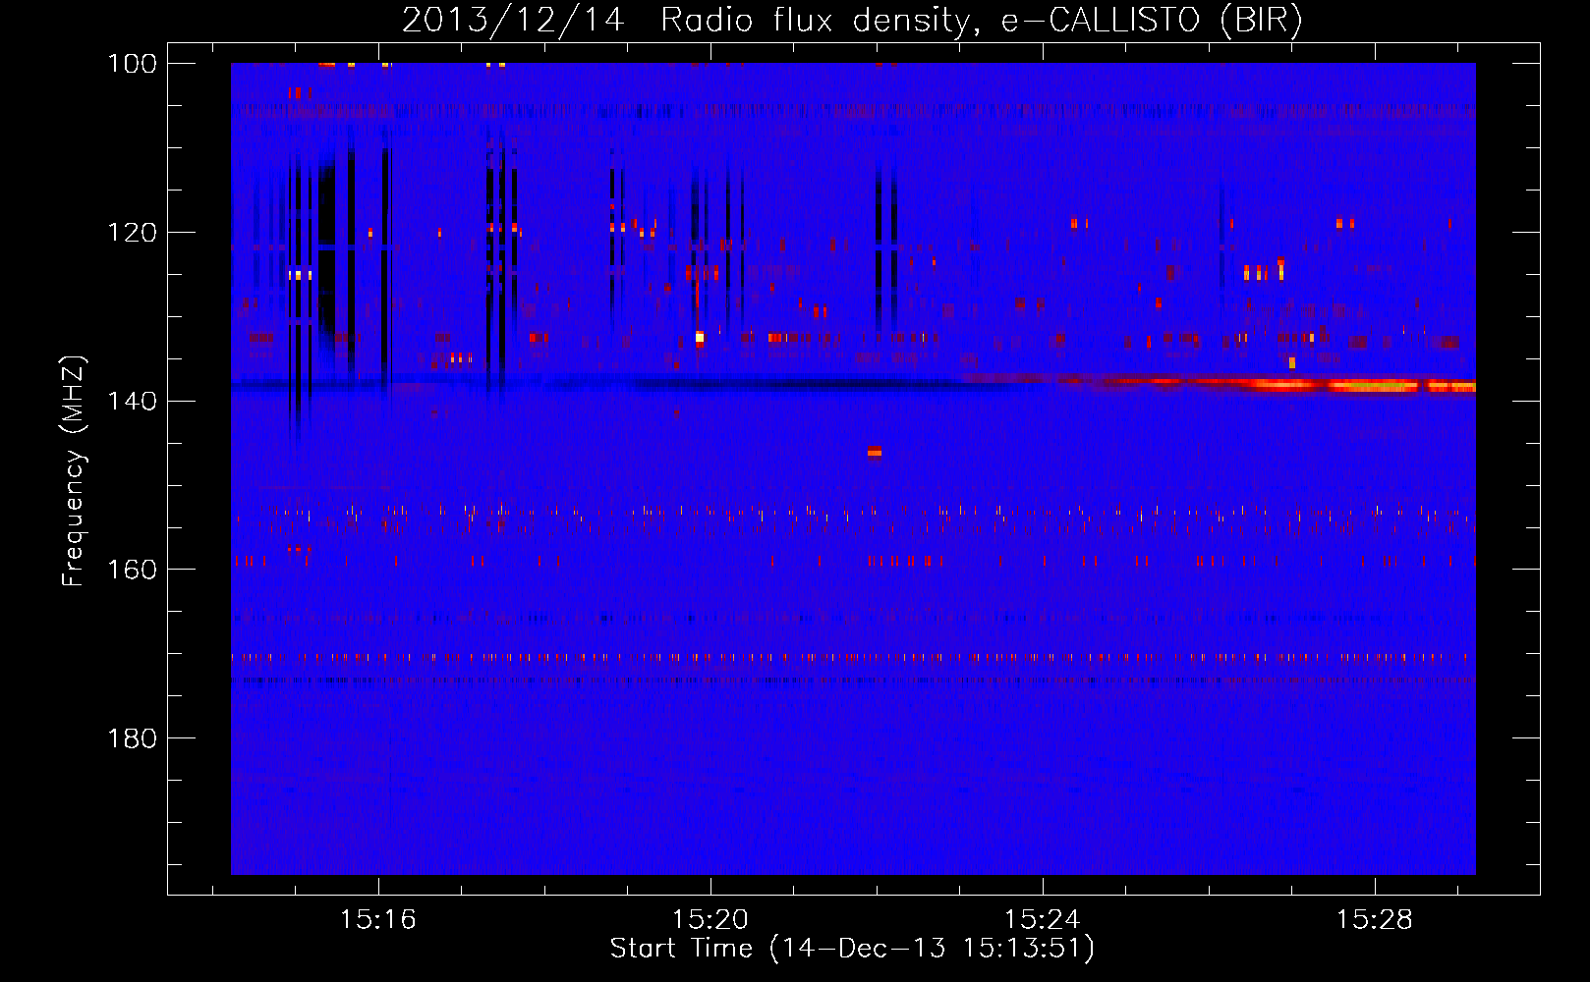Viewport: 1590px width, 982px height.
Task: Click the 160 frequency tick label
Action: click(x=132, y=570)
